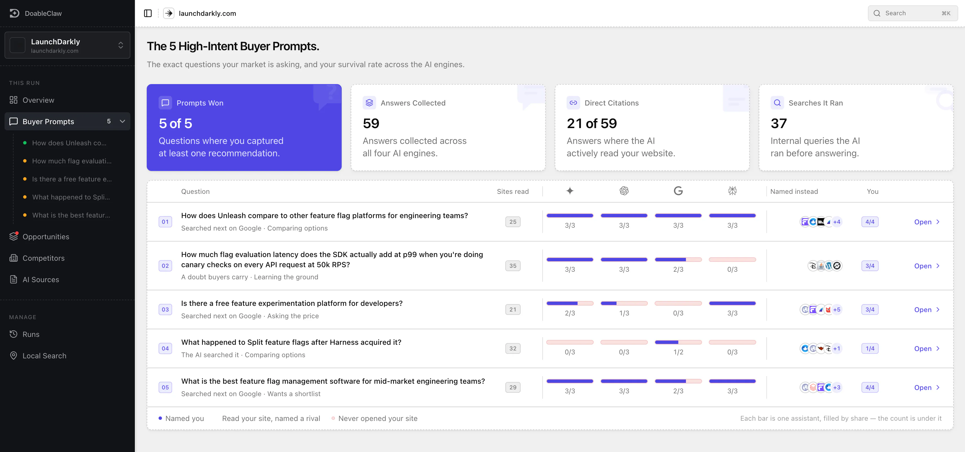The height and width of the screenshot is (452, 965).
Task: Click the DoableClaw logo icon
Action: (x=14, y=13)
